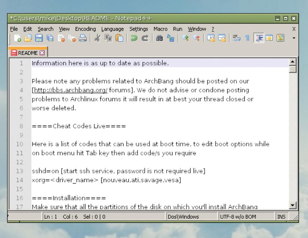
Task: Click line number 16 in the margin
Action: coord(20,198)
